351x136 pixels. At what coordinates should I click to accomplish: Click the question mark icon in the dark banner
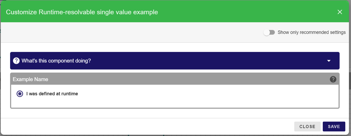(16, 61)
